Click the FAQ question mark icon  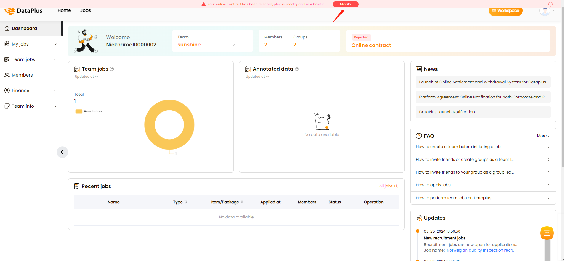[x=419, y=136]
